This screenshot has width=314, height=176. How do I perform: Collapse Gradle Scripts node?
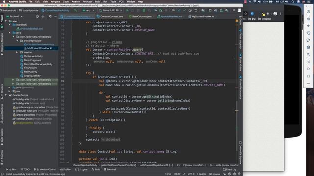coord(6,95)
